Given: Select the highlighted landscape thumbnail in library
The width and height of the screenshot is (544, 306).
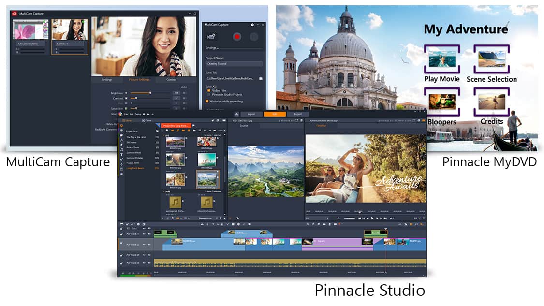Looking at the screenshot, I should (207, 179).
